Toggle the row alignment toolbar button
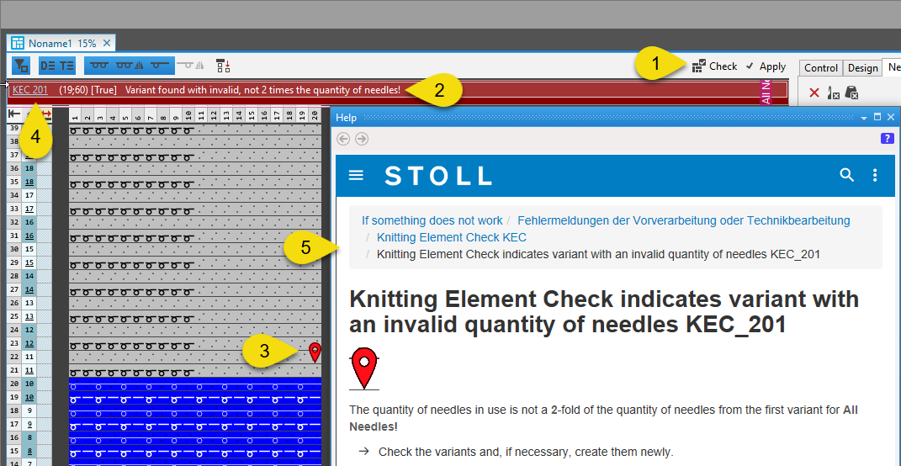 (48, 66)
